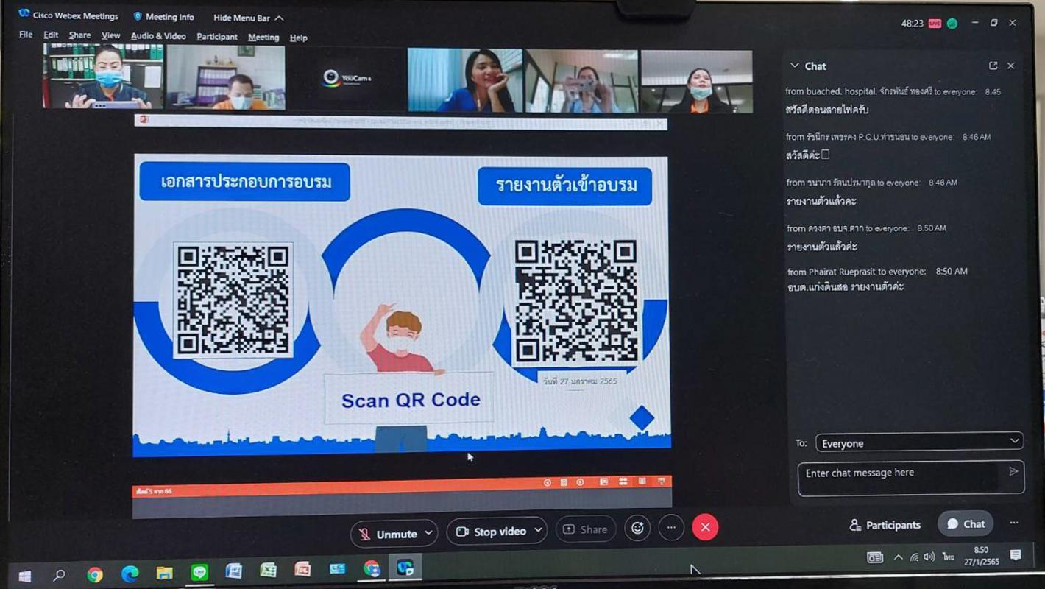Show Meeting Info
1045x589 pixels.
coord(164,16)
